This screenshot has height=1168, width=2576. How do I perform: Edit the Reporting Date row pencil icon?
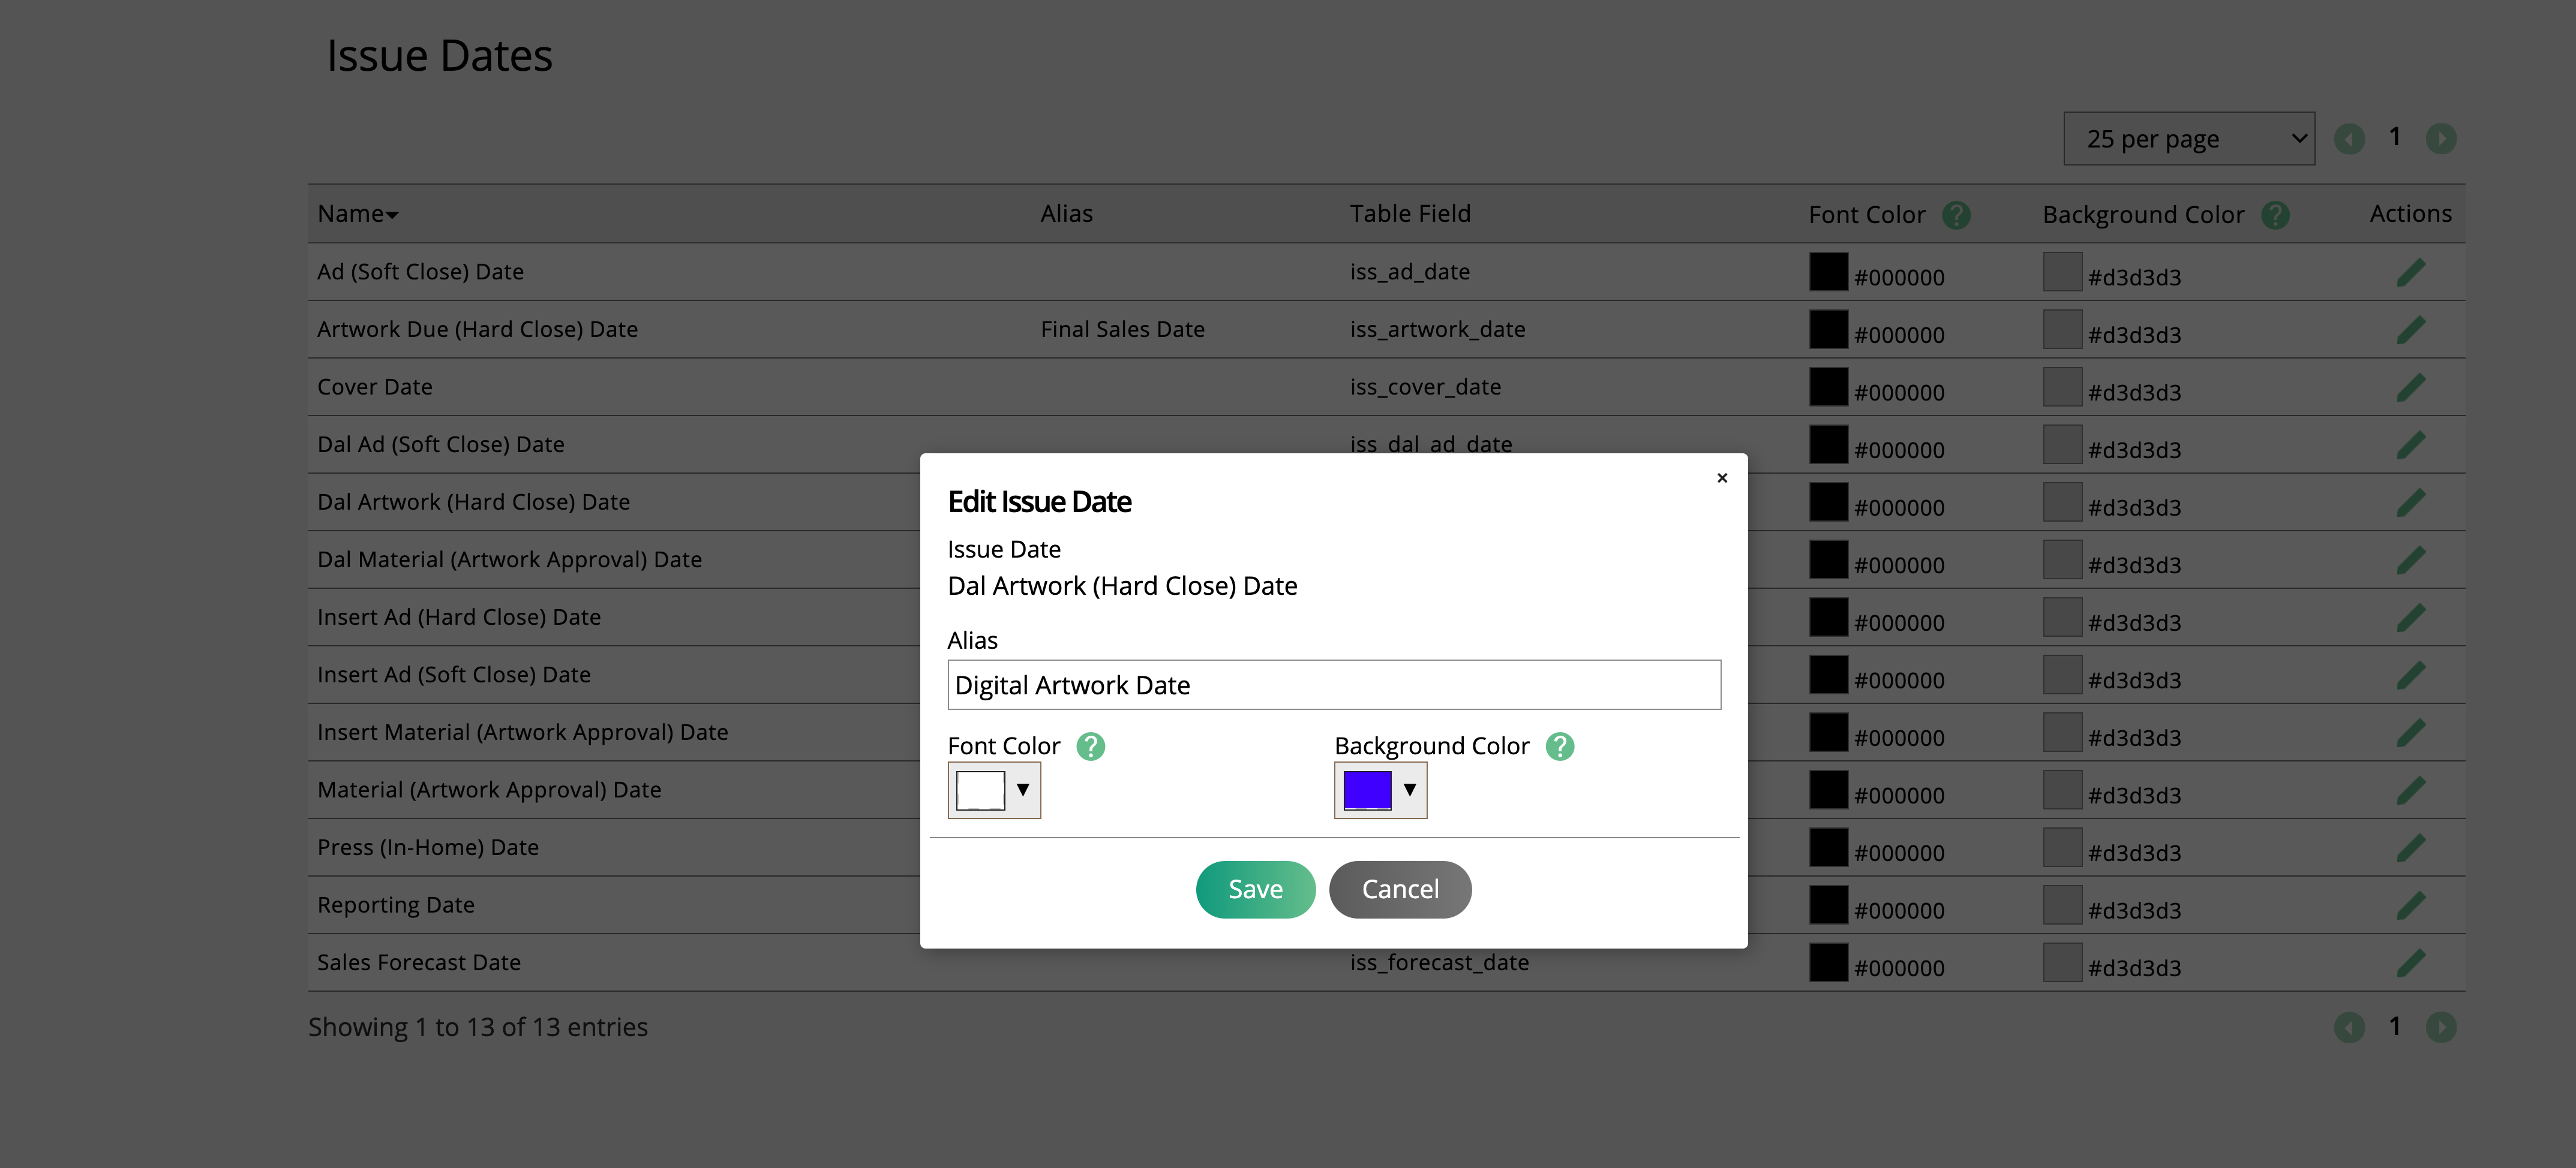click(x=2410, y=905)
